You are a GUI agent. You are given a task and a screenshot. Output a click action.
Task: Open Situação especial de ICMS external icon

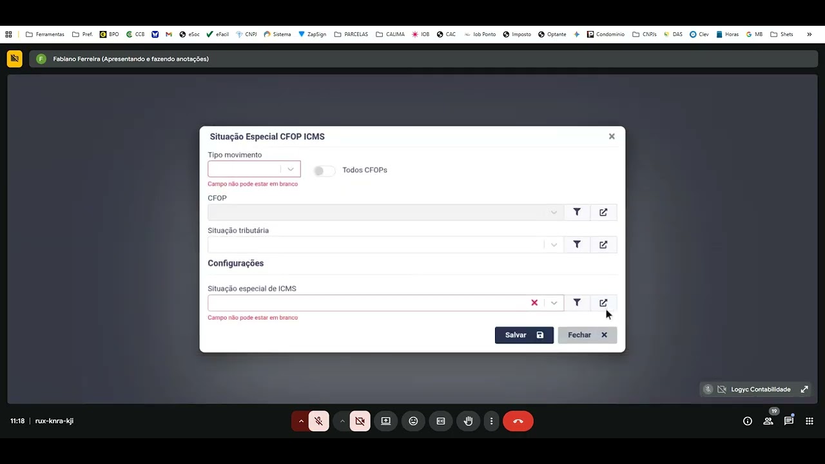click(x=603, y=303)
